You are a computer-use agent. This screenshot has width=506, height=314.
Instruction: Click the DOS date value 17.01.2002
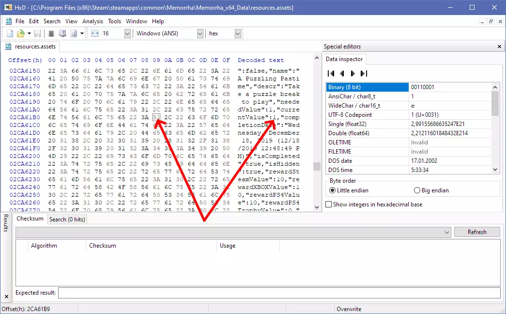pyautogui.click(x=424, y=161)
